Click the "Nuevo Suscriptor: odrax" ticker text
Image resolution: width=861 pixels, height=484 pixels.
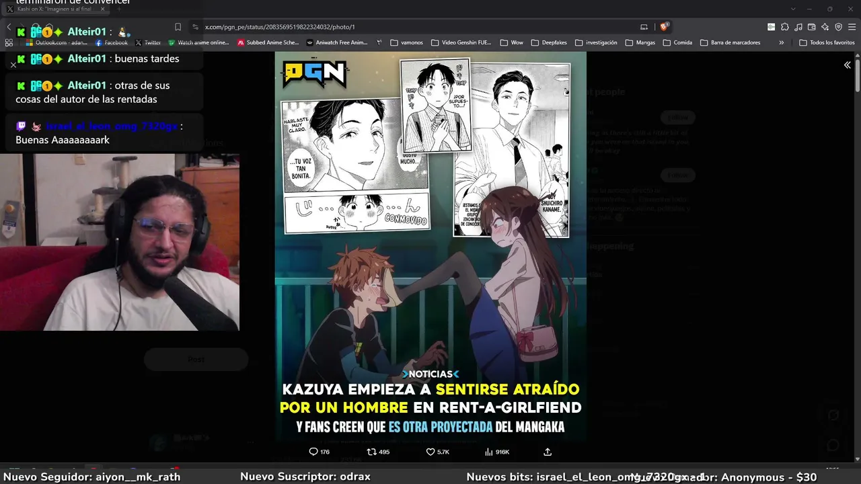coord(305,477)
